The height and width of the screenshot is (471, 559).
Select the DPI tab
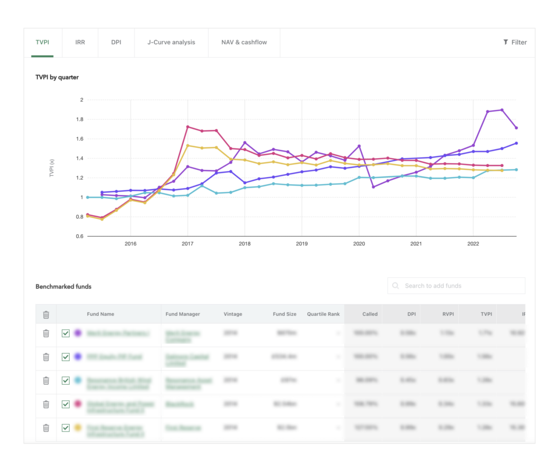(x=116, y=43)
